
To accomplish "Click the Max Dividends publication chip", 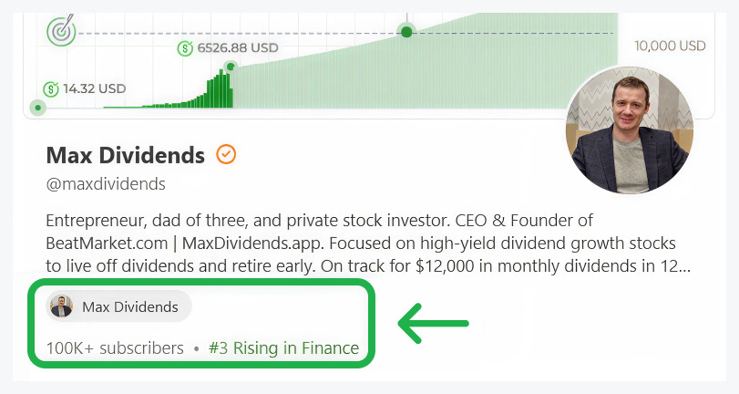I will [x=119, y=306].
